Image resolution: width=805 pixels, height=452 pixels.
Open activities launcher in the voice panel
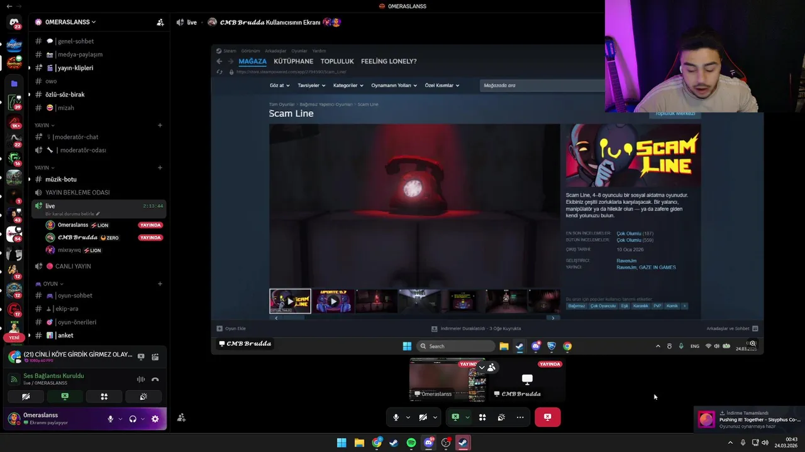point(104,397)
